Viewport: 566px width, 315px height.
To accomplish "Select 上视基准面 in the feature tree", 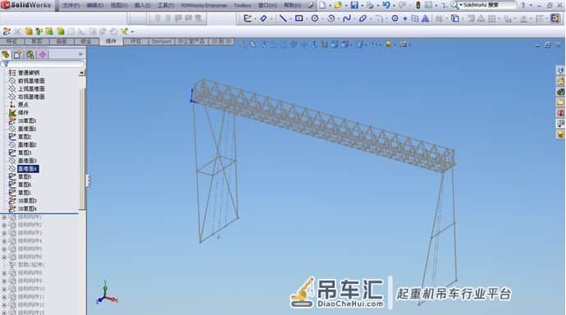I will (x=31, y=89).
